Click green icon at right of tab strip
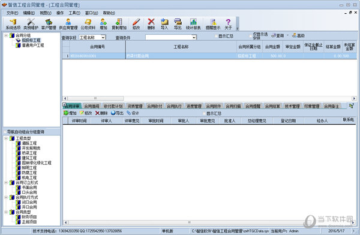 pyautogui.click(x=351, y=106)
